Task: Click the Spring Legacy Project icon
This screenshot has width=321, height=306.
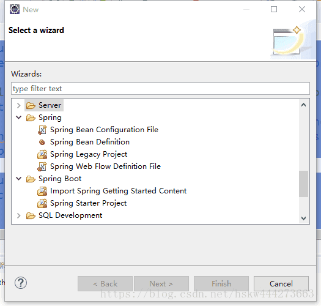Action: click(42, 154)
